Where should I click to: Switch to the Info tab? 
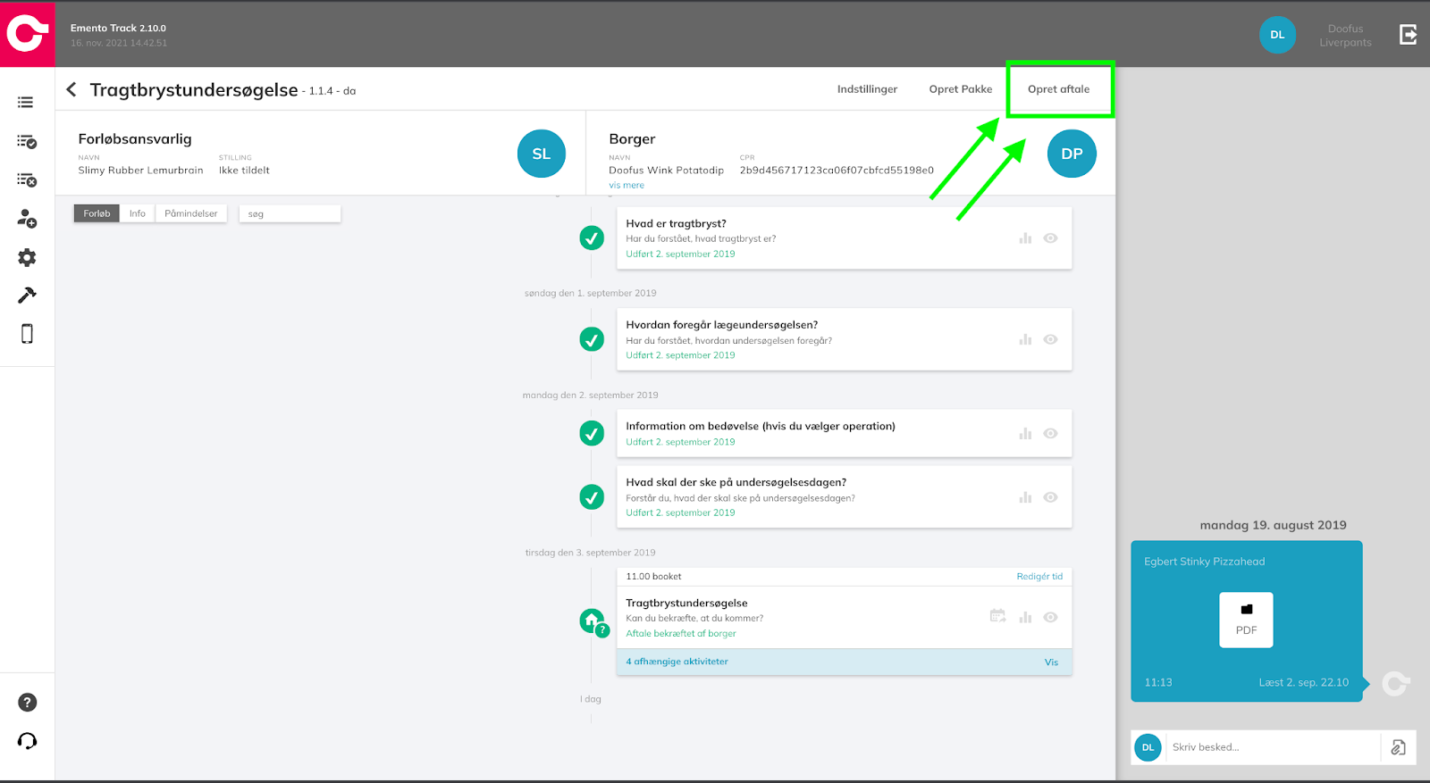(137, 213)
